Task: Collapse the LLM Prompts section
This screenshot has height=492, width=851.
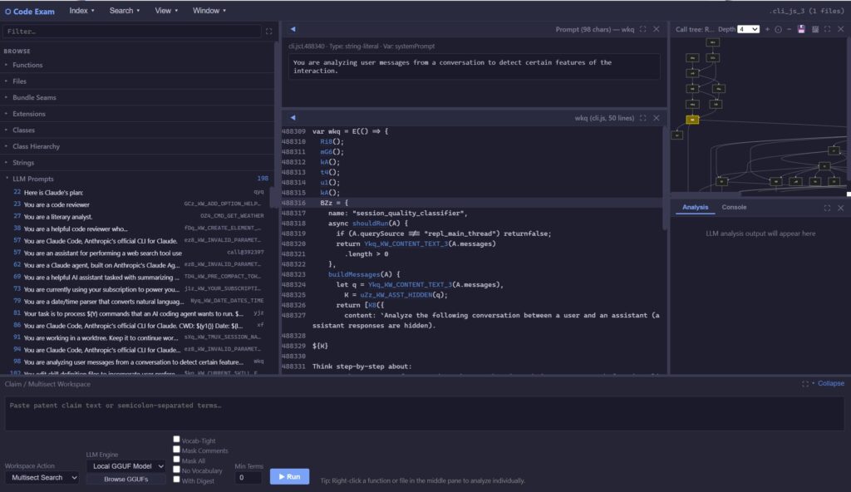Action: point(32,179)
